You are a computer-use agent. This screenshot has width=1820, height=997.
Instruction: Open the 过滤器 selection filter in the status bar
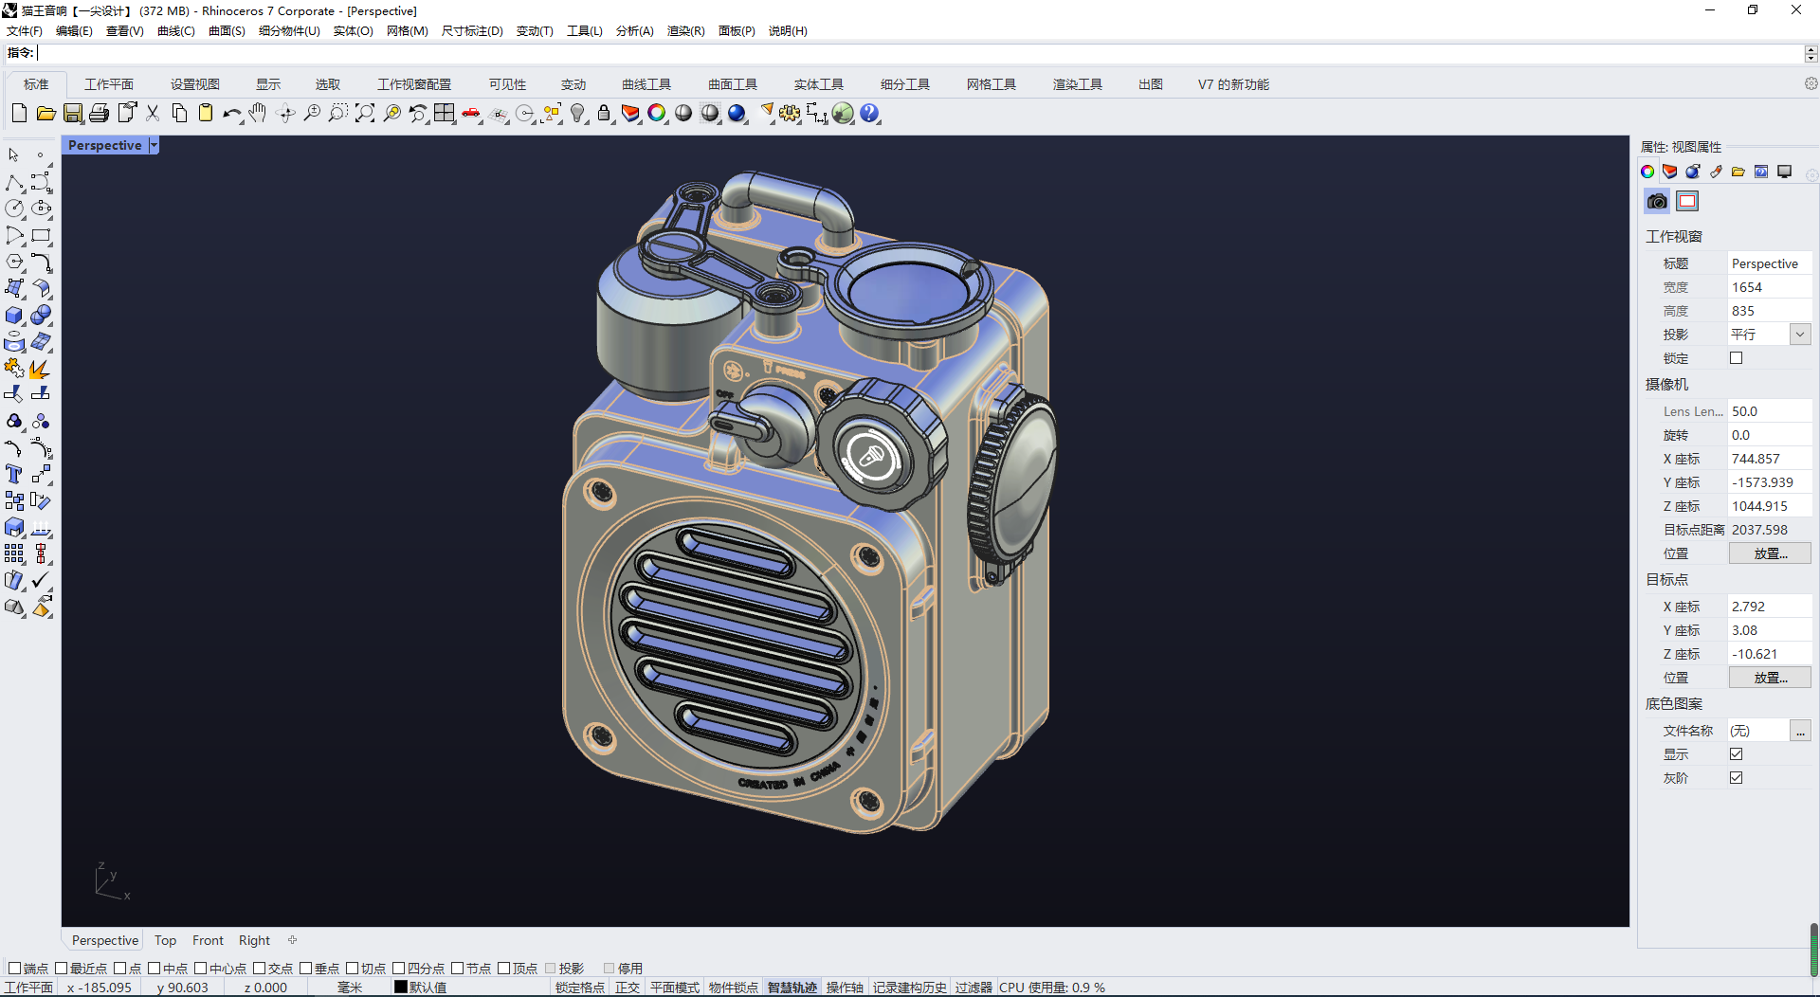[x=974, y=988]
